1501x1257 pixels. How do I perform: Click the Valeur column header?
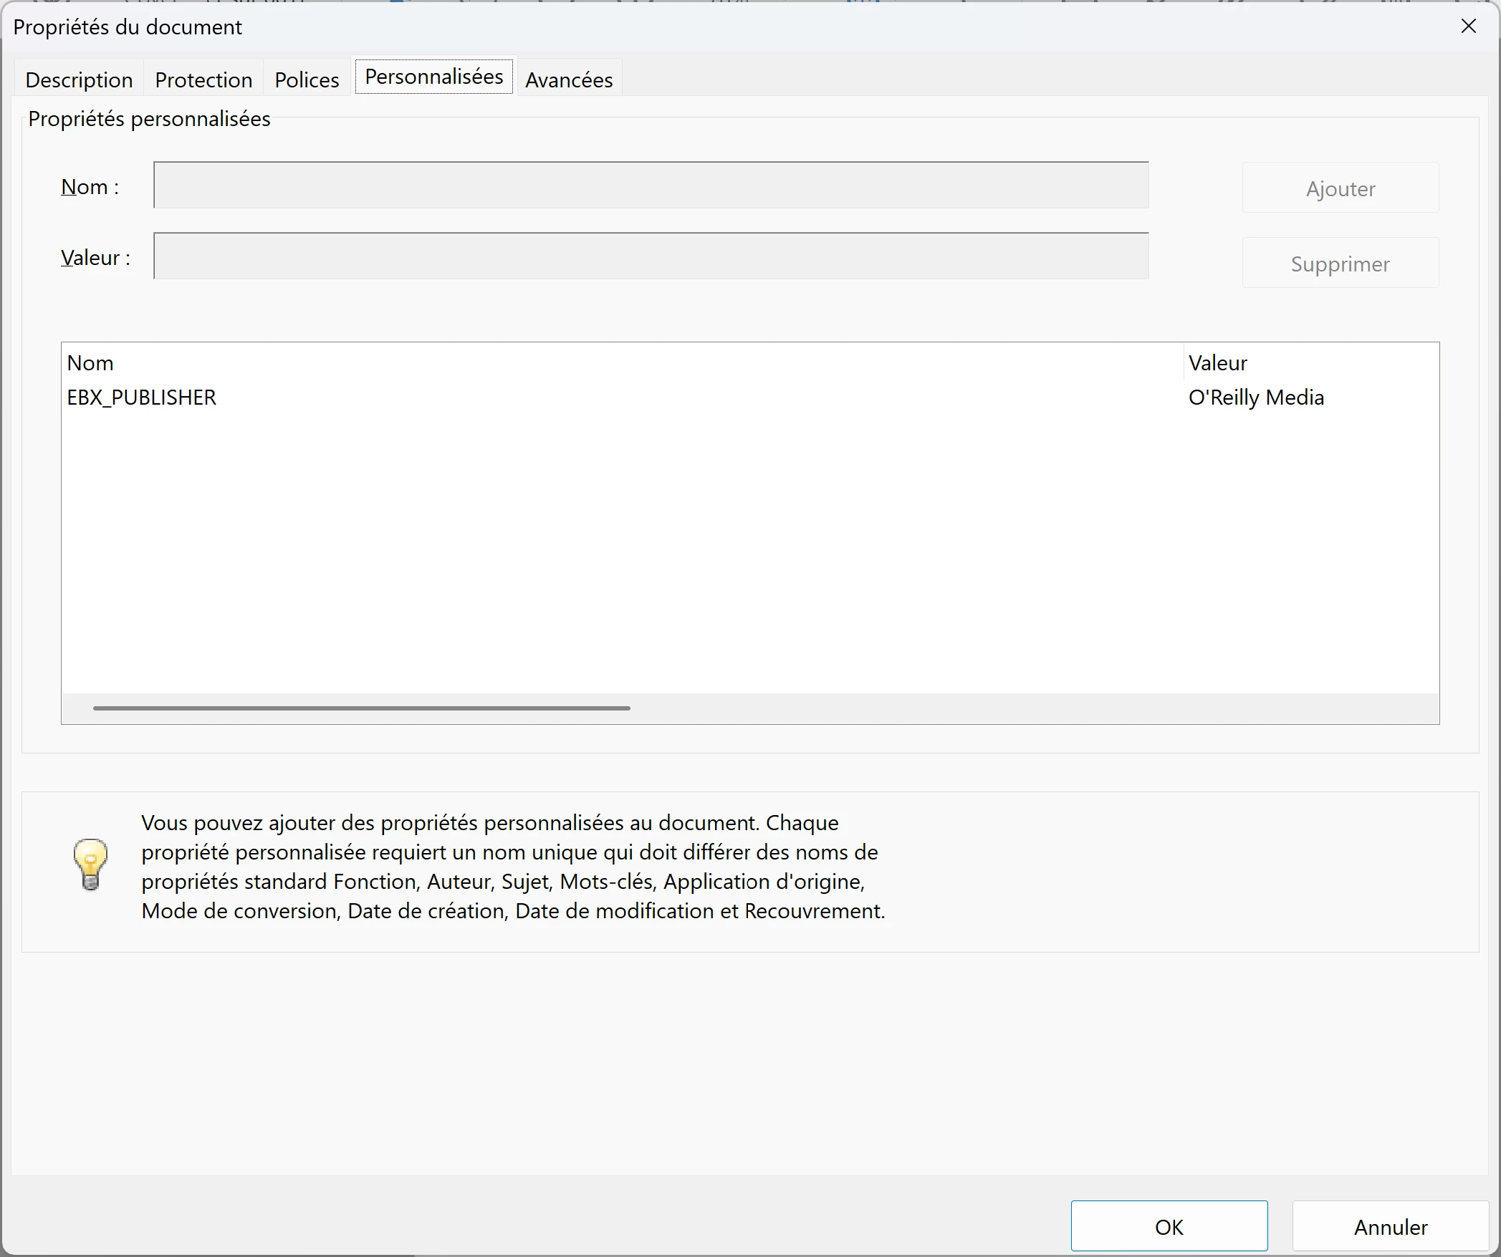click(x=1217, y=363)
